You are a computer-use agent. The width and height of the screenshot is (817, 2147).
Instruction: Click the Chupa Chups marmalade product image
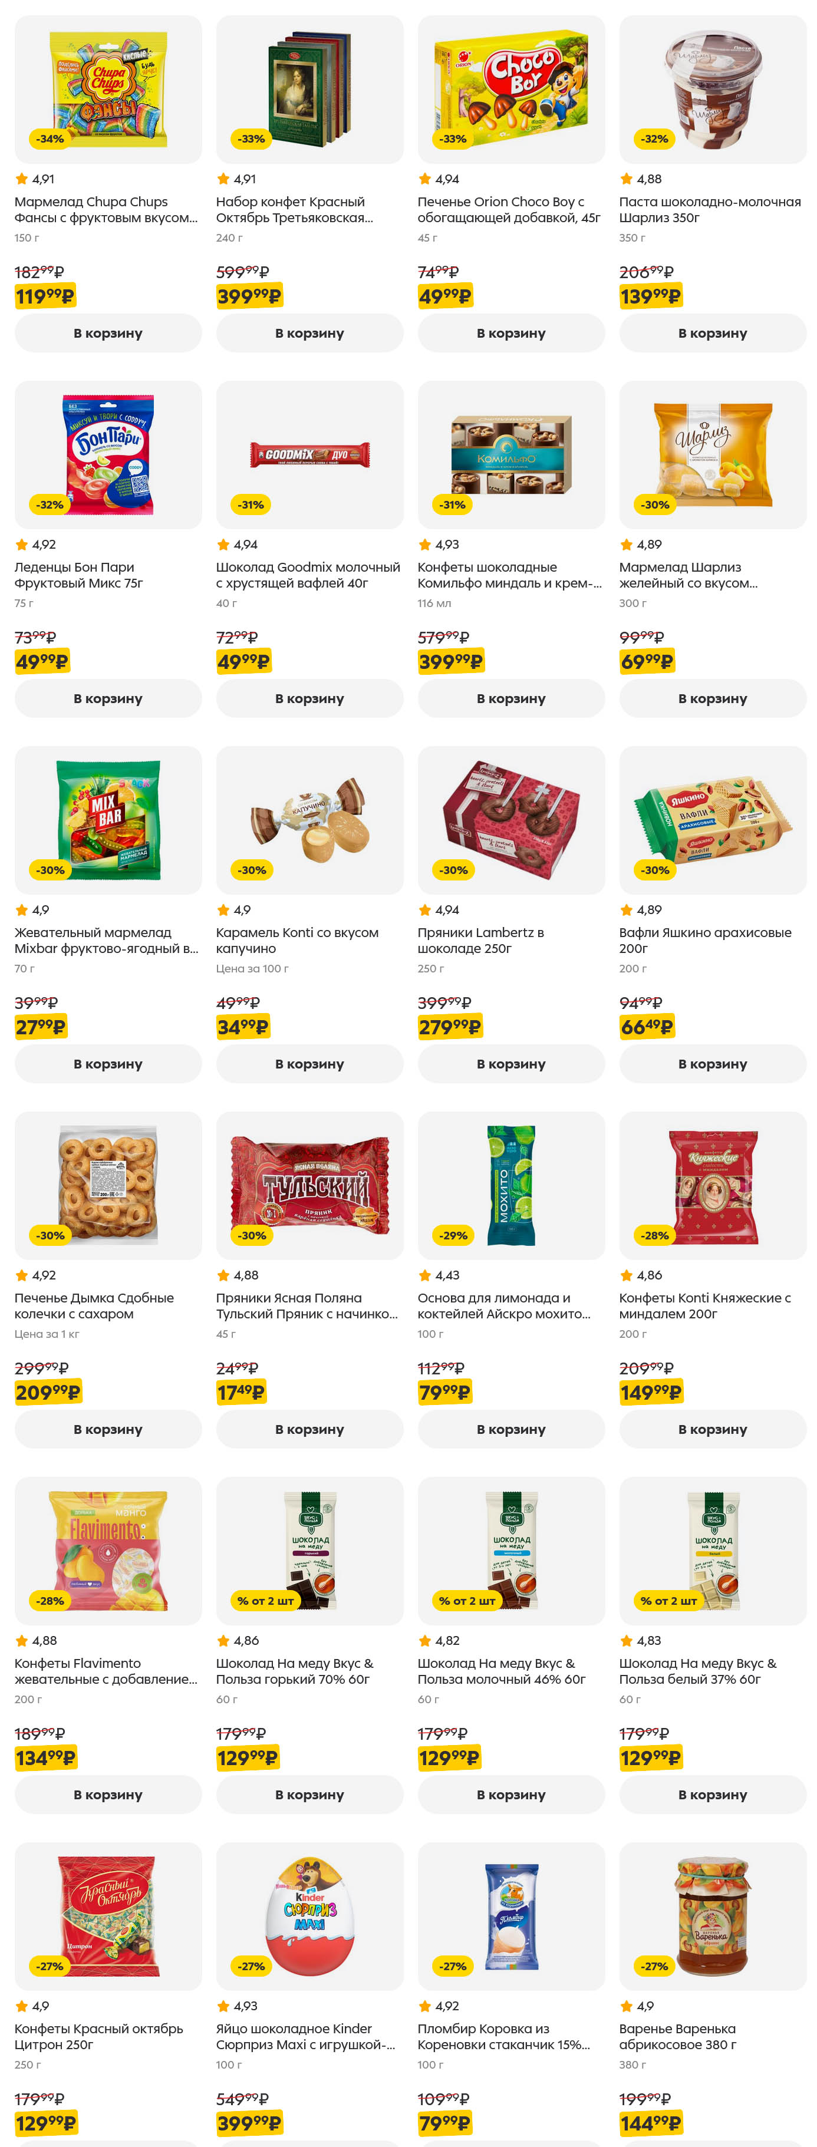pyautogui.click(x=107, y=89)
